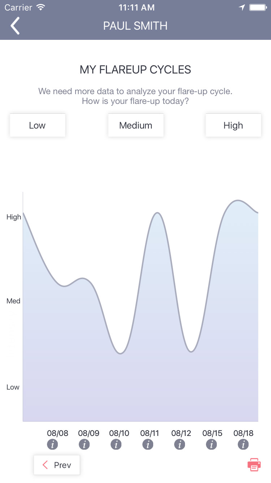Open info icon under 08/09
271x483 pixels.
point(85,444)
